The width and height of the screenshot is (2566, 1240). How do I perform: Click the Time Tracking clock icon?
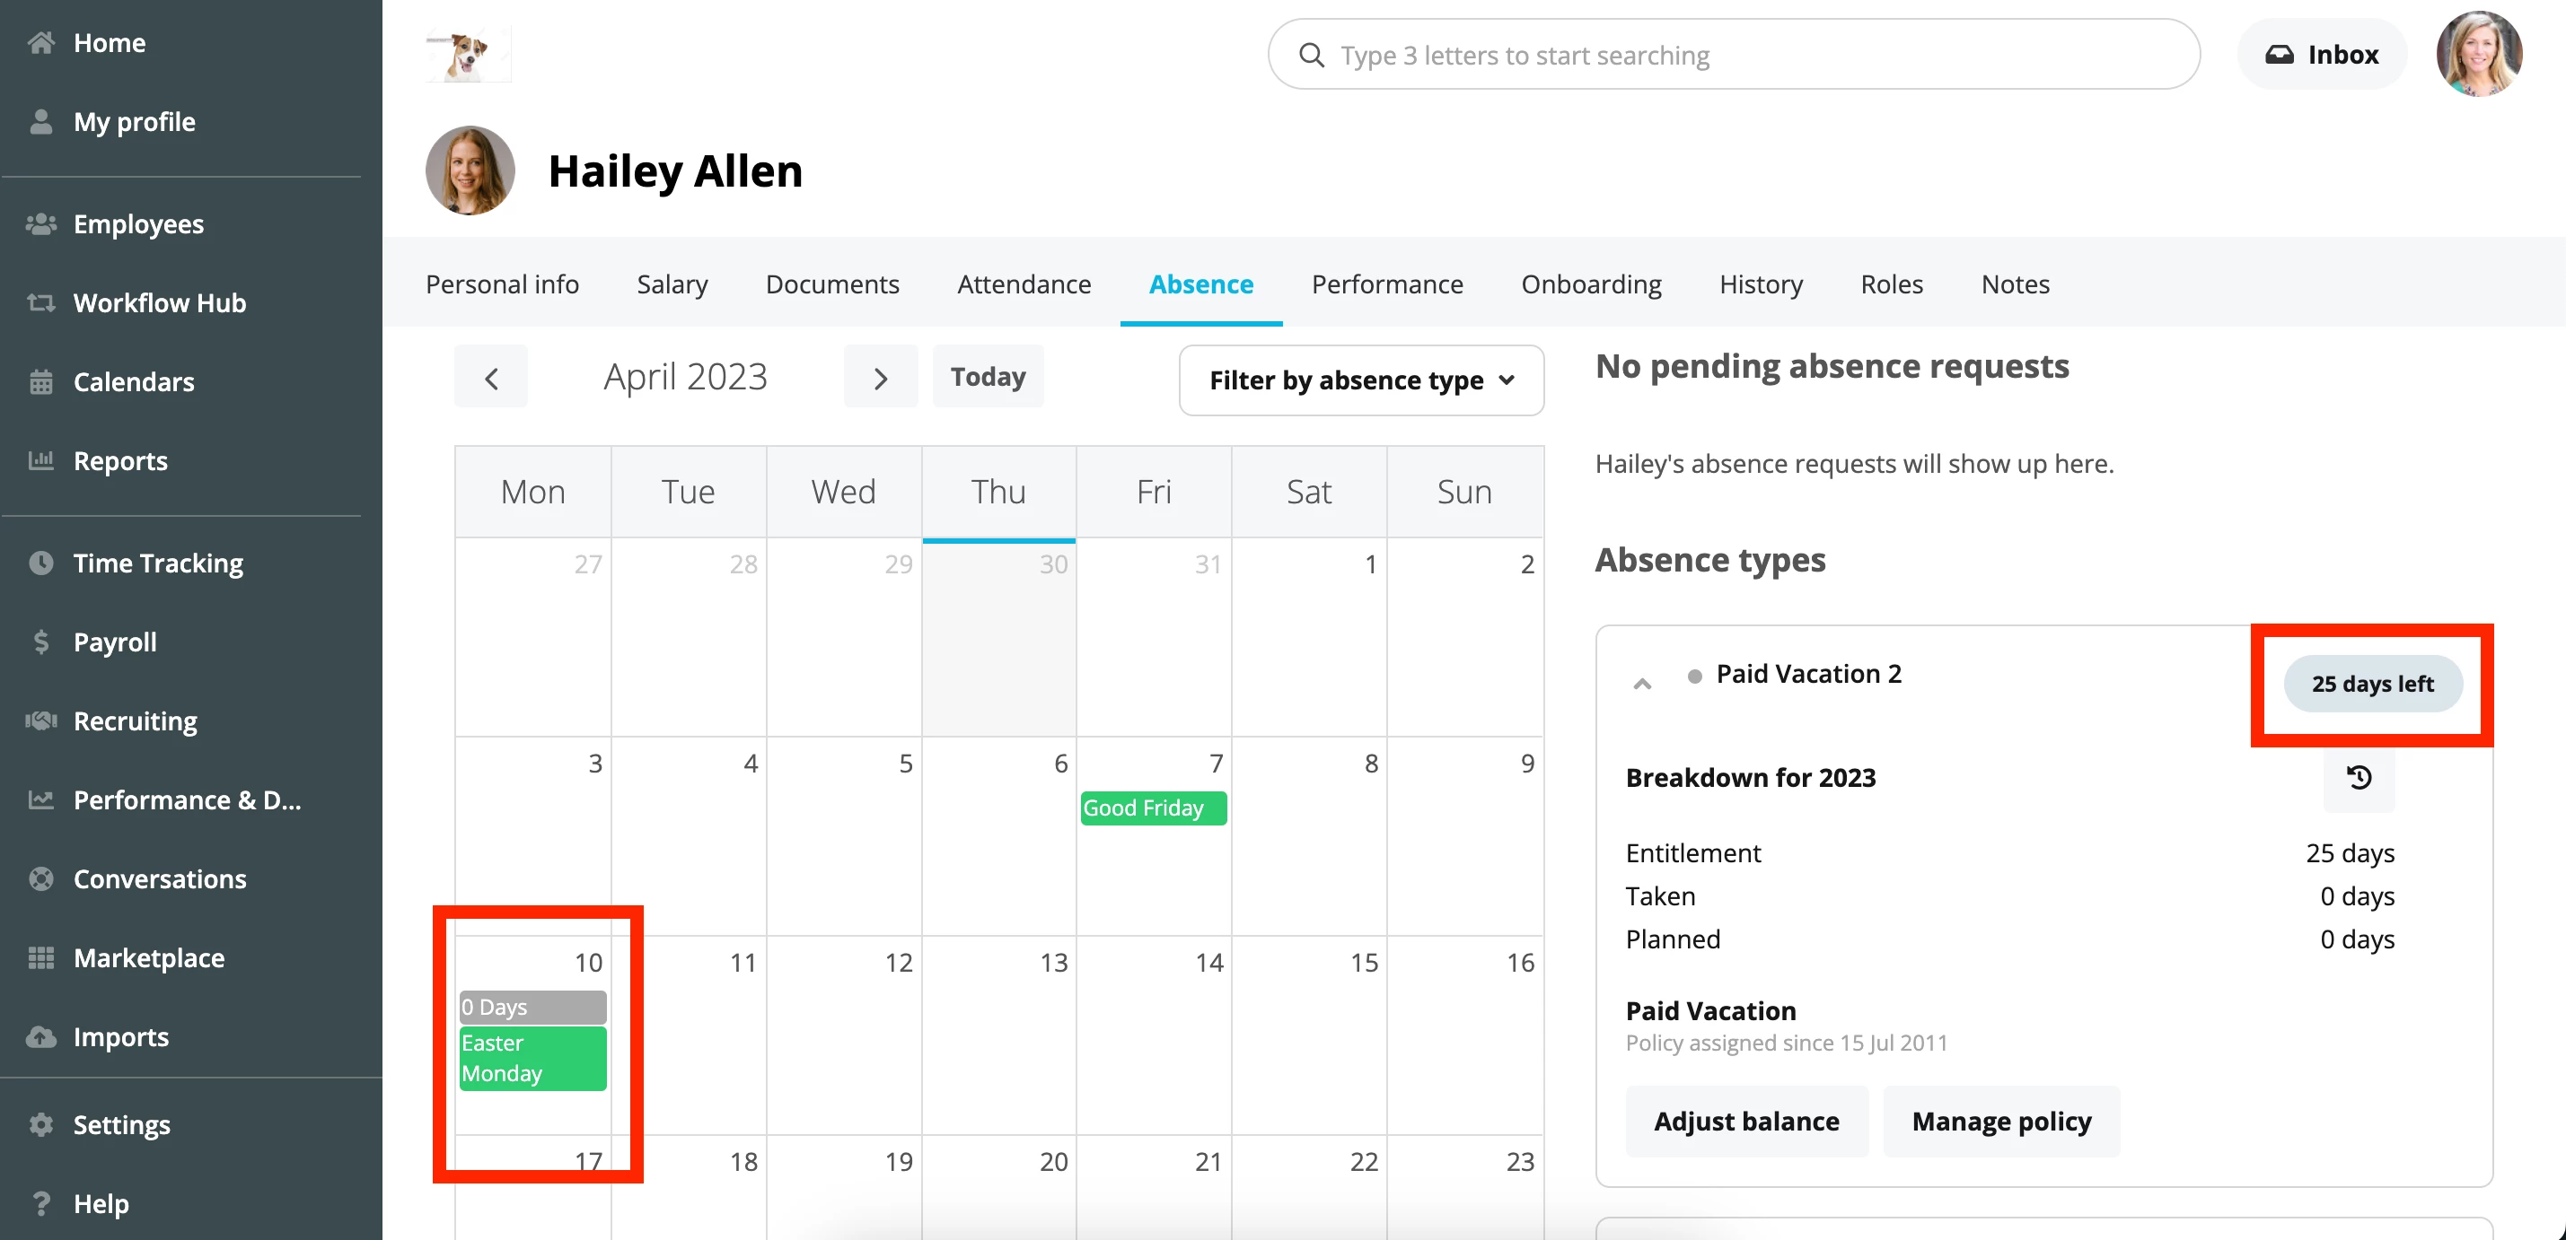tap(40, 563)
